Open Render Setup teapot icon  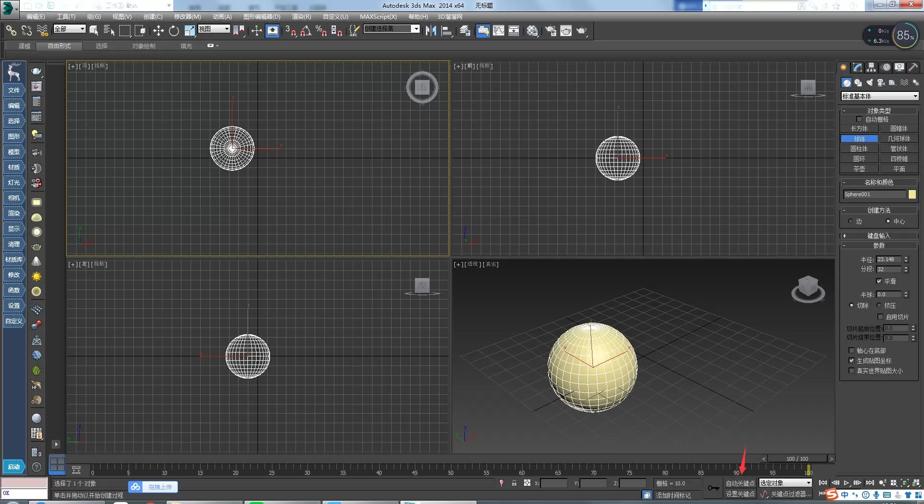click(x=550, y=31)
